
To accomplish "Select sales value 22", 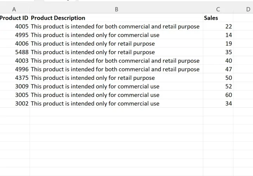I will [218, 26].
